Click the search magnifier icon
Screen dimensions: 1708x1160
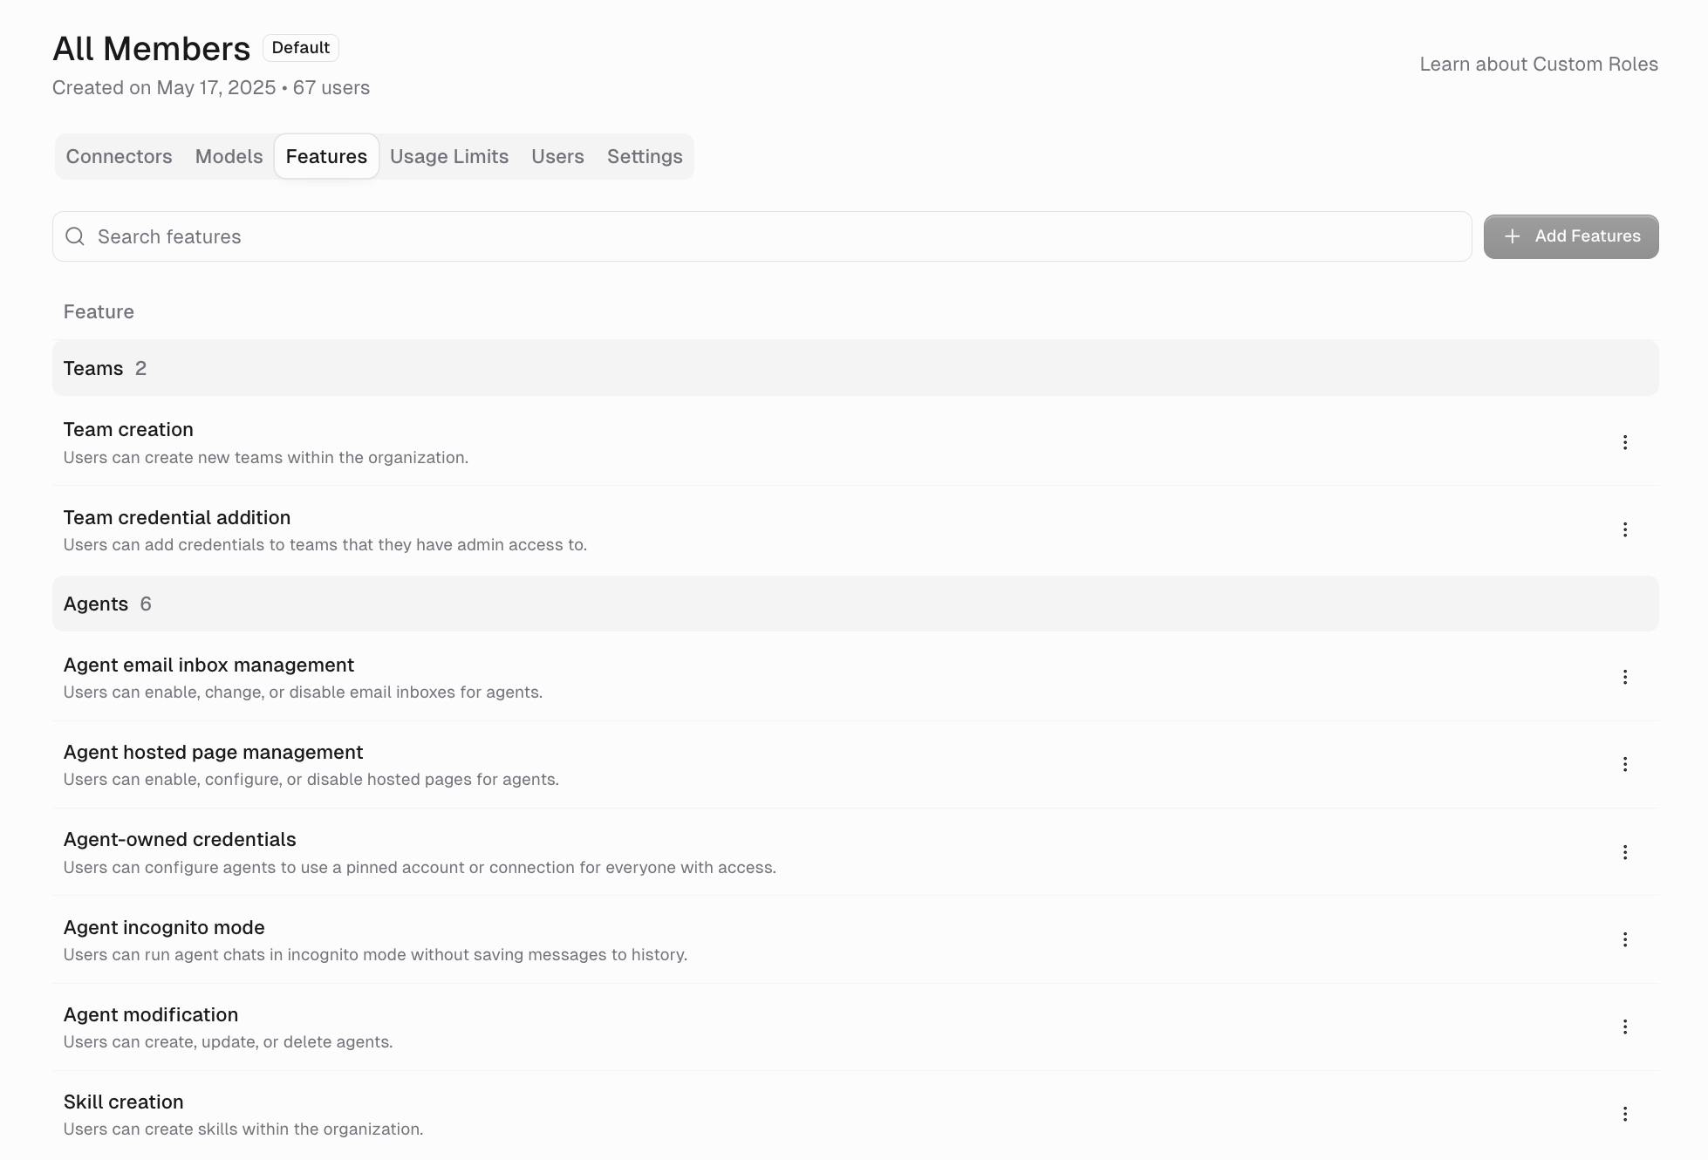coord(75,236)
